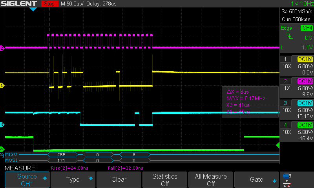
Task: Click the f < 10Hz frequency counter
Action: pos(302,4)
